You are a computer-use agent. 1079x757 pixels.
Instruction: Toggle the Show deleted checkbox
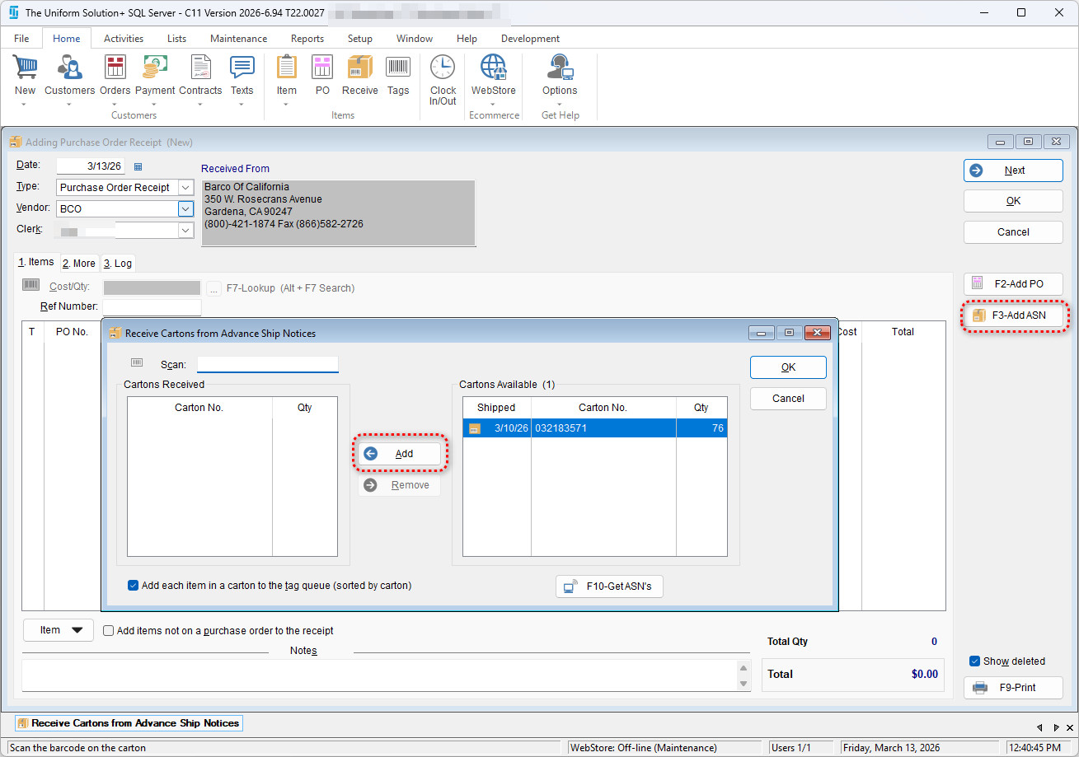[975, 661]
